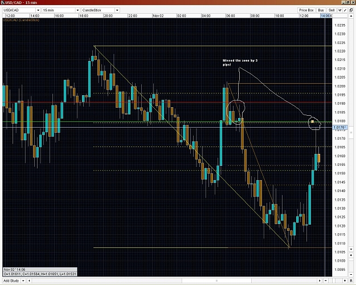The width and height of the screenshot is (356, 285).
Task: Click the 06:00 time axis label
Action: click(x=231, y=16)
